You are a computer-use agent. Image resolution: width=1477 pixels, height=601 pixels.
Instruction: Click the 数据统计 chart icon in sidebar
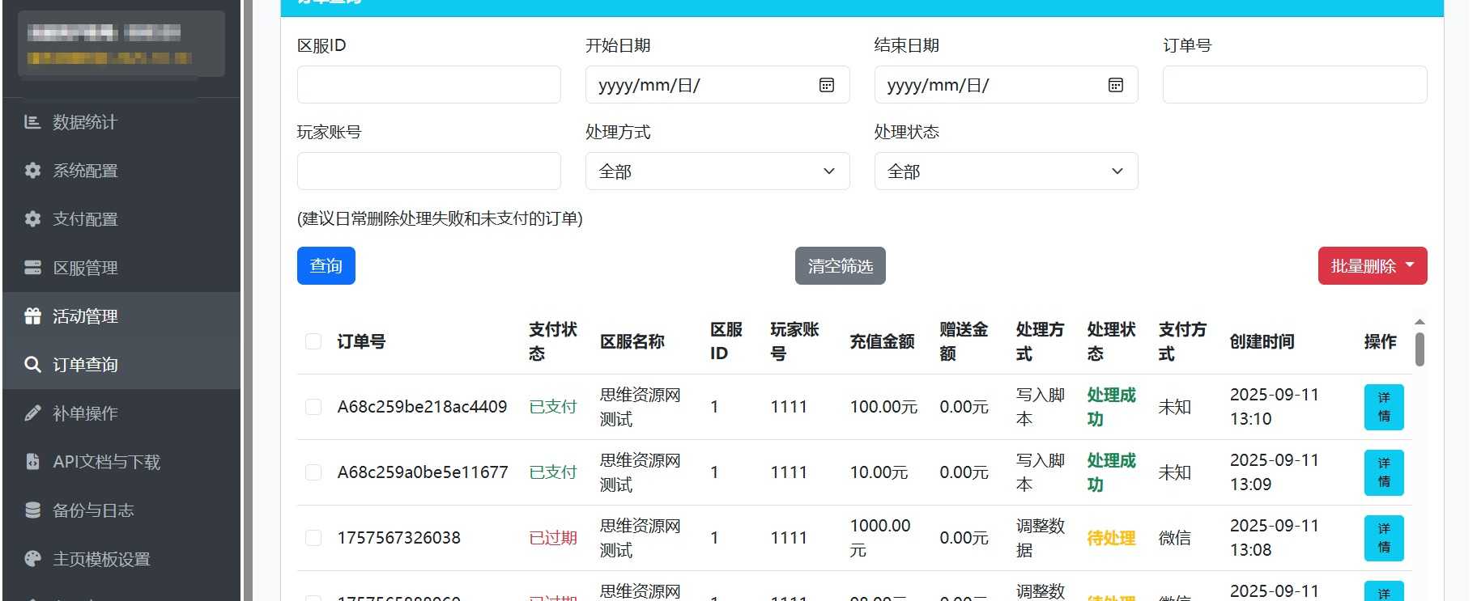pyautogui.click(x=32, y=122)
